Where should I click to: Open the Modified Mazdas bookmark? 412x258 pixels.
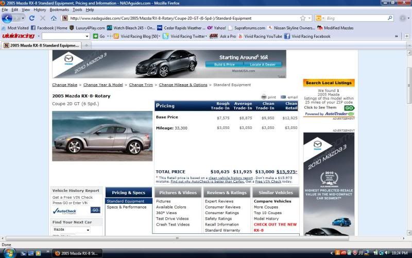[335, 28]
